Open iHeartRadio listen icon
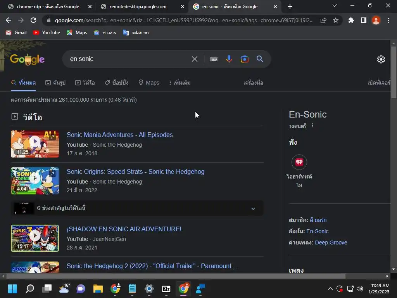 299,162
